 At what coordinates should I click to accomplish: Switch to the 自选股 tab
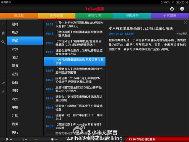coord(19,16)
